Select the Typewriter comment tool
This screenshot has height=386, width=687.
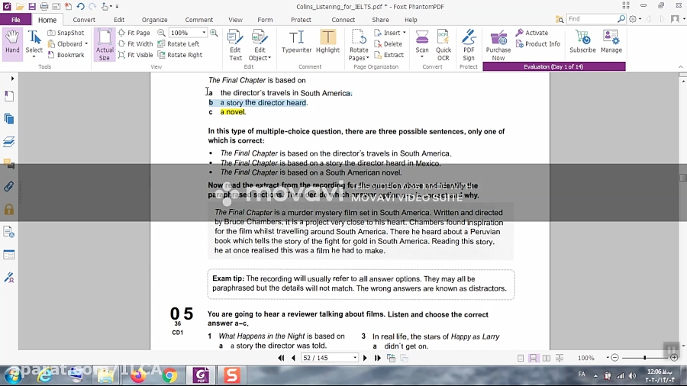pyautogui.click(x=297, y=42)
